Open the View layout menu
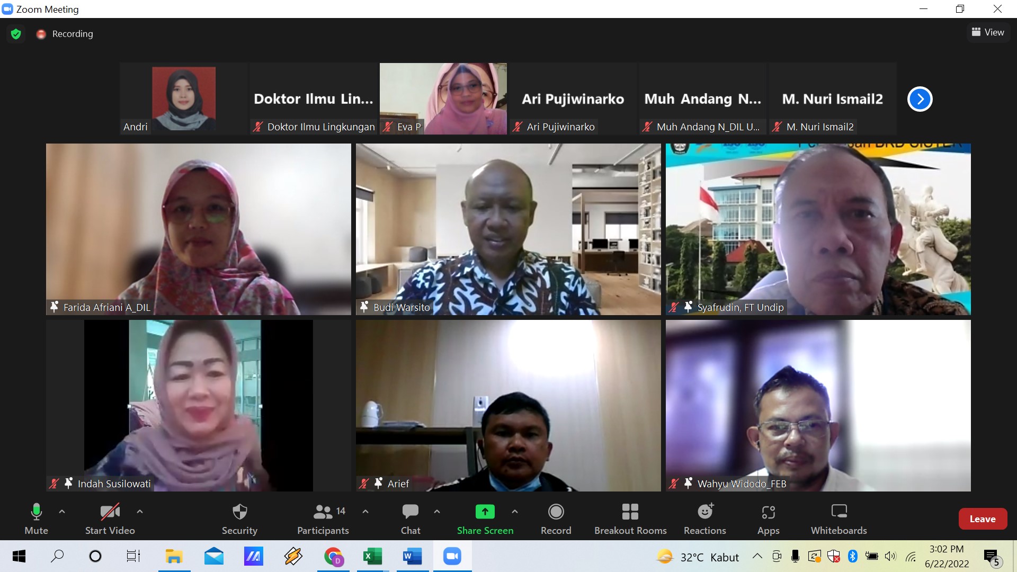The width and height of the screenshot is (1017, 572). pyautogui.click(x=988, y=32)
